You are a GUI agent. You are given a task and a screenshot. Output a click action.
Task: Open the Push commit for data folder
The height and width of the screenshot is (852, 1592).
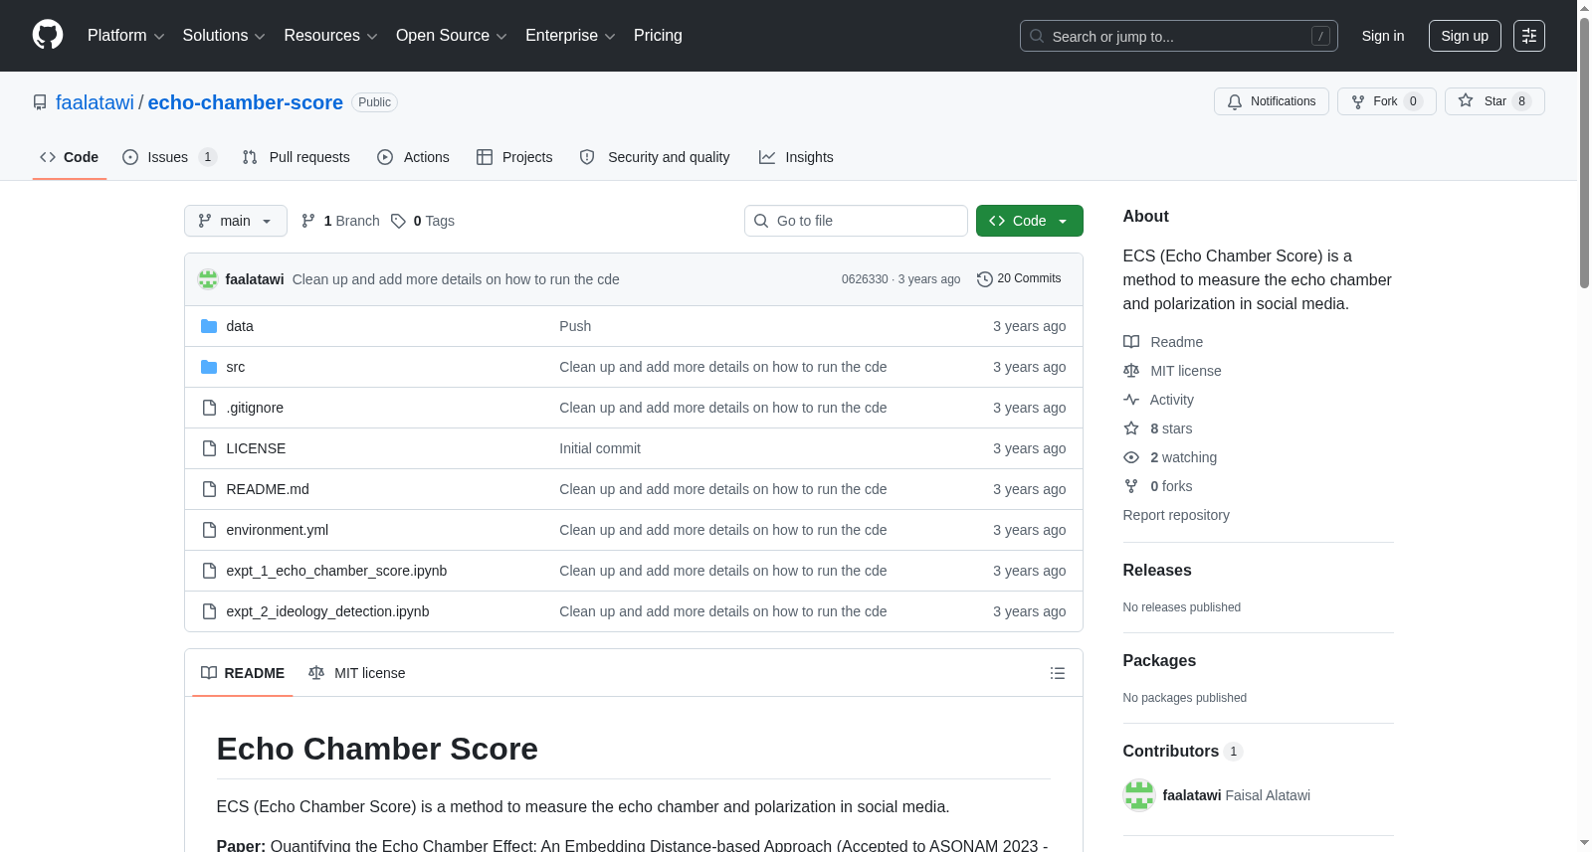click(x=575, y=326)
